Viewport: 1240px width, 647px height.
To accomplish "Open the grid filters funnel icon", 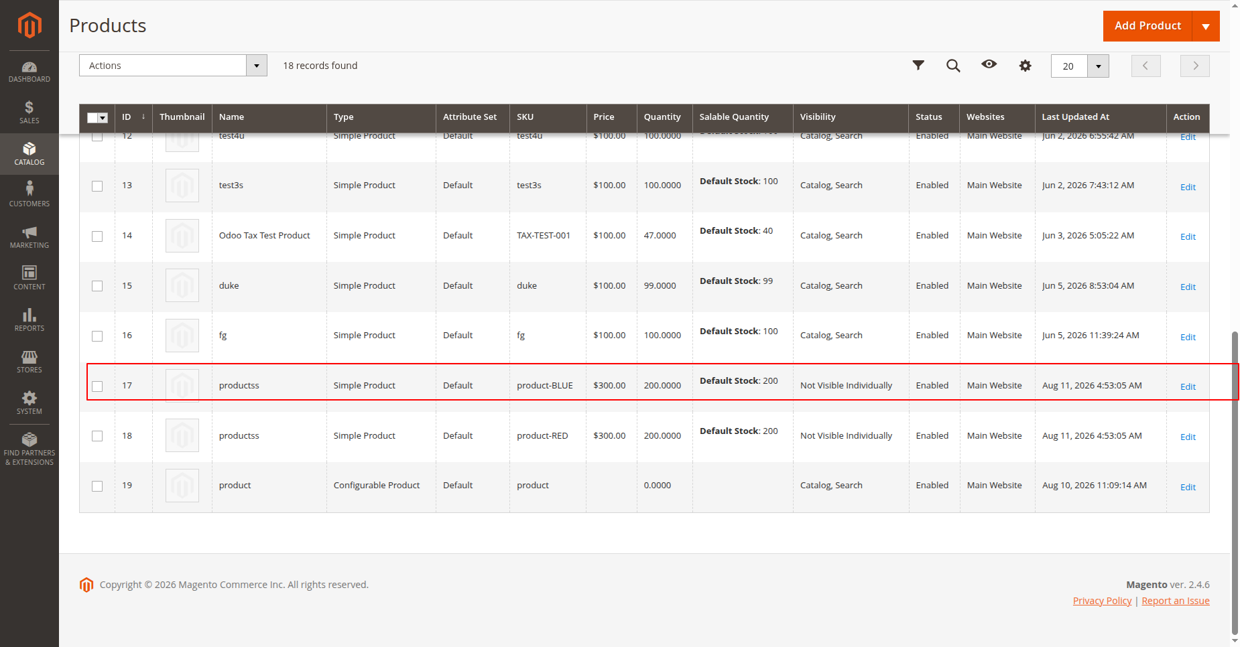I will pyautogui.click(x=918, y=65).
